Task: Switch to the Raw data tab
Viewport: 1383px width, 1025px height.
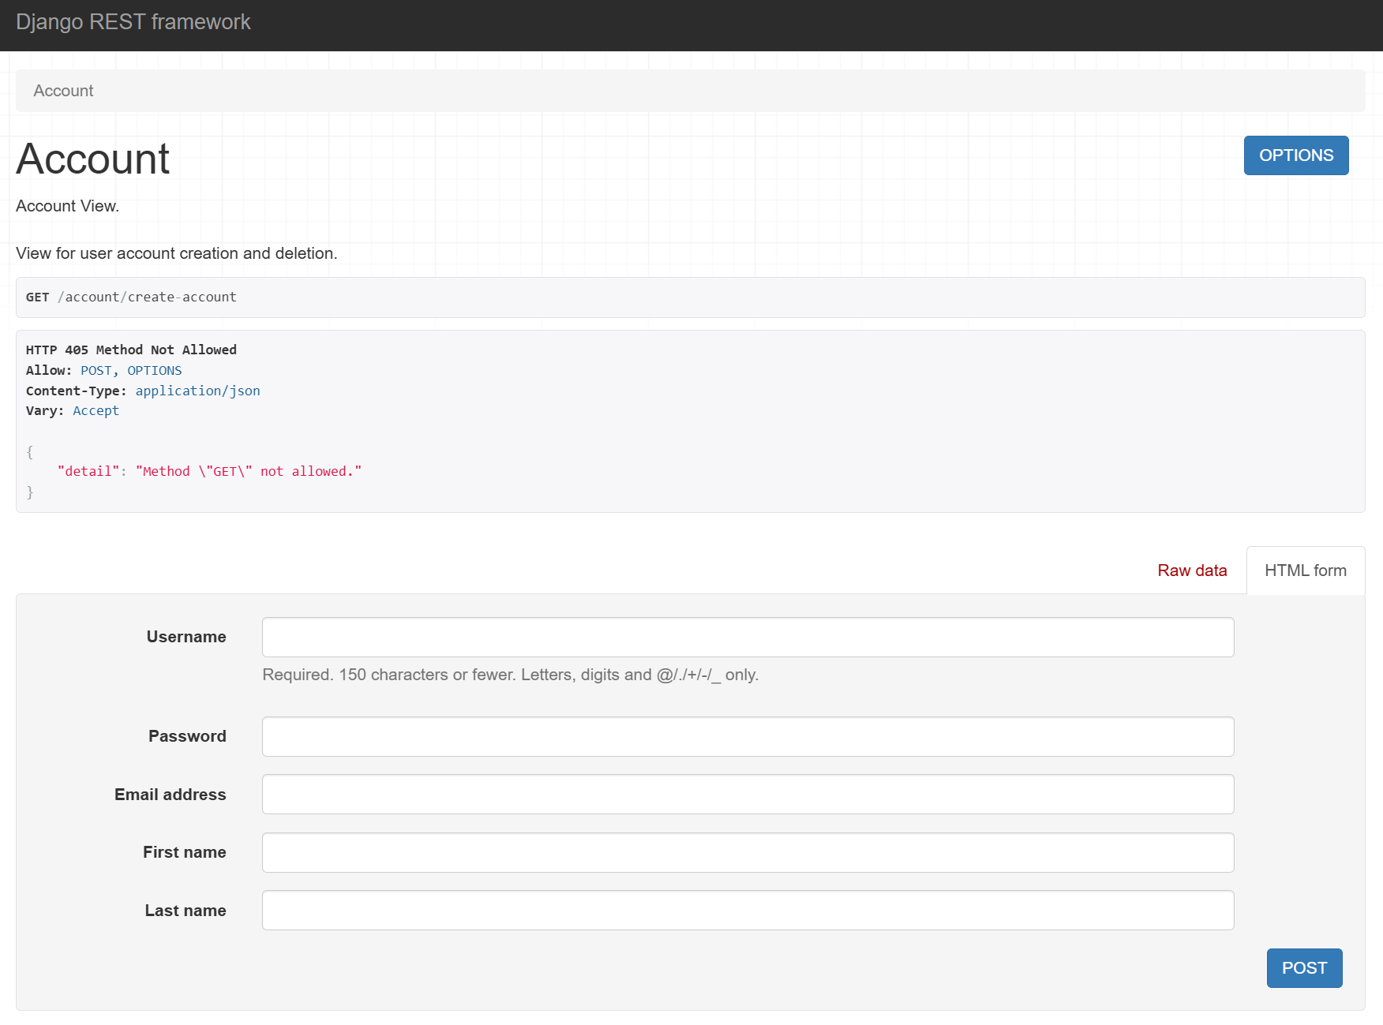Action: coord(1192,570)
